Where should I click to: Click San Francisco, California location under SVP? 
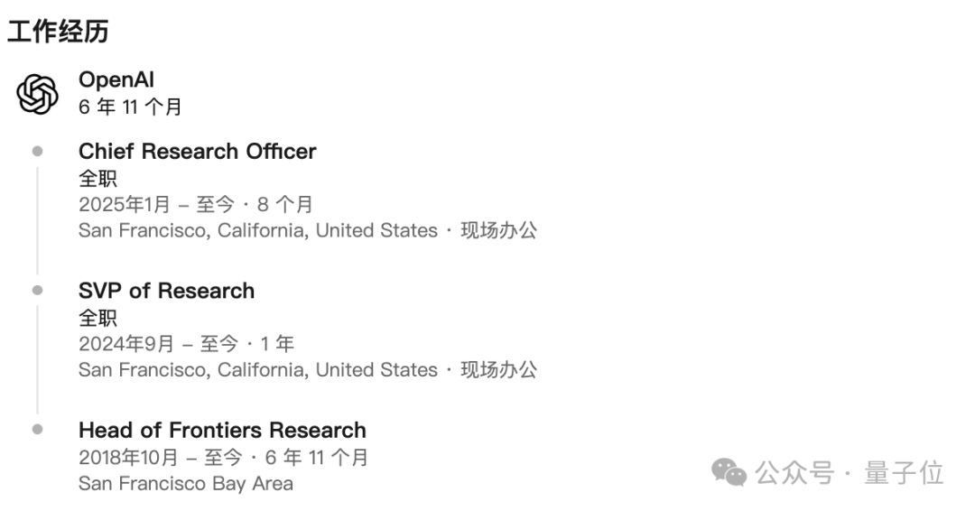pos(258,370)
